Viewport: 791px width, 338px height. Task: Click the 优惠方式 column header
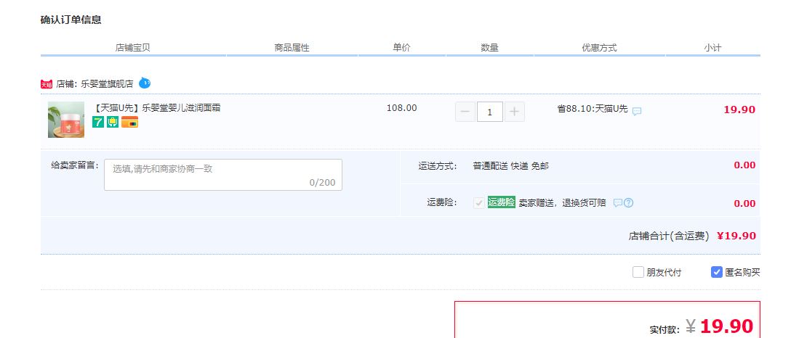pos(599,48)
